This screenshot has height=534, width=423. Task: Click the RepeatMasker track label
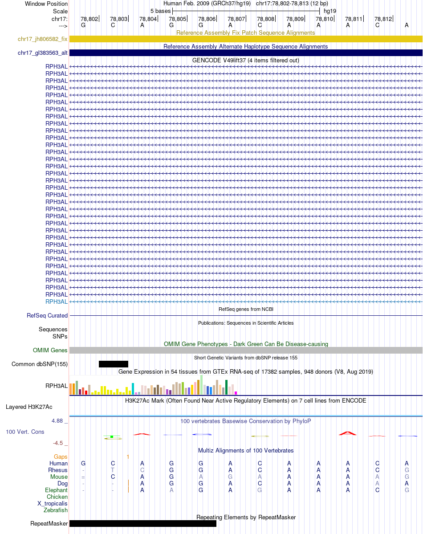pos(49,523)
